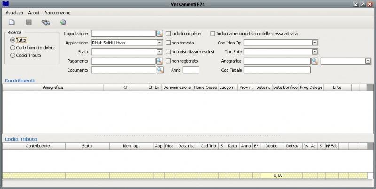This screenshot has height=189, width=376.
Task: Click the binoculars search icon
Action: tap(46, 22)
